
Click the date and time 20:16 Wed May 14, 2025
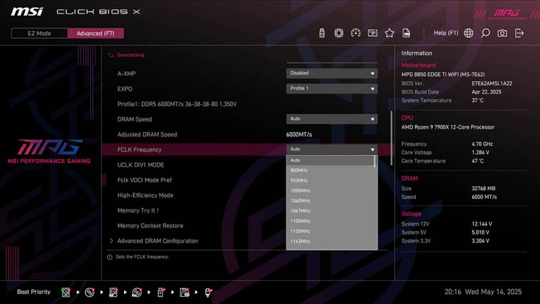[x=483, y=292]
